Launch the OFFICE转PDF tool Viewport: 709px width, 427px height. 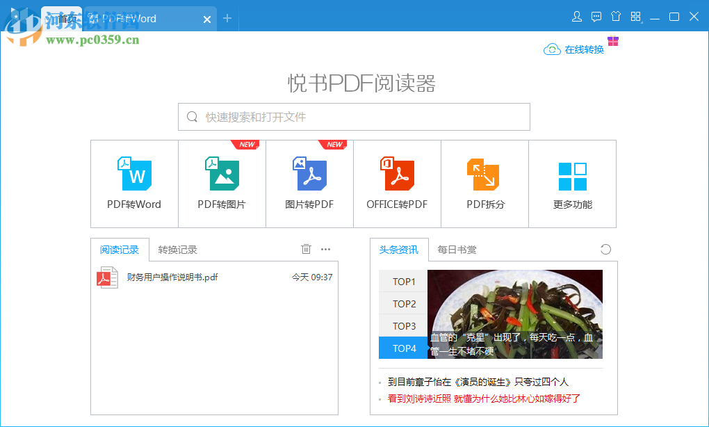coord(396,184)
